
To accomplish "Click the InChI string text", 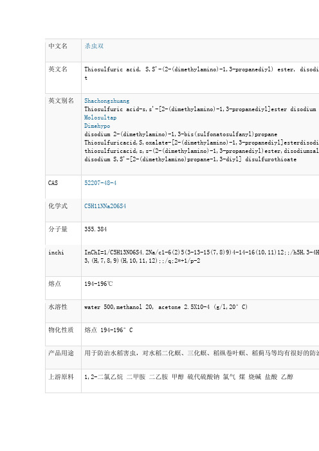I will coord(201,256).
